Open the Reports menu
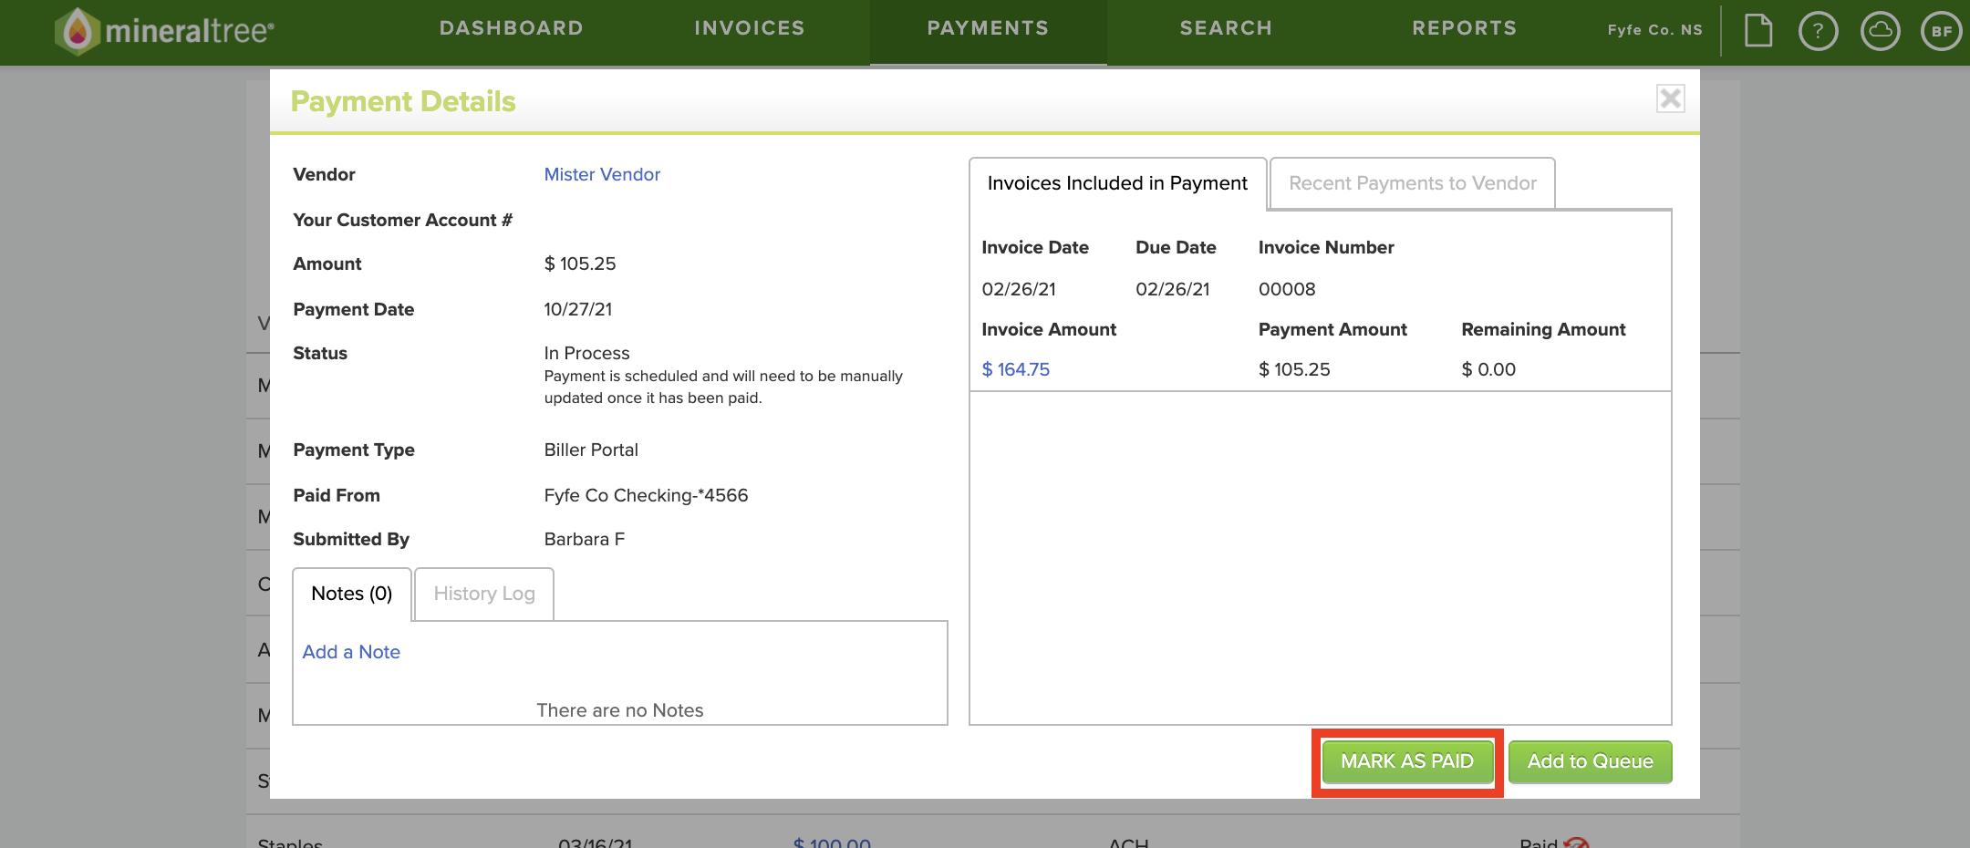The height and width of the screenshot is (848, 1970). [1465, 28]
